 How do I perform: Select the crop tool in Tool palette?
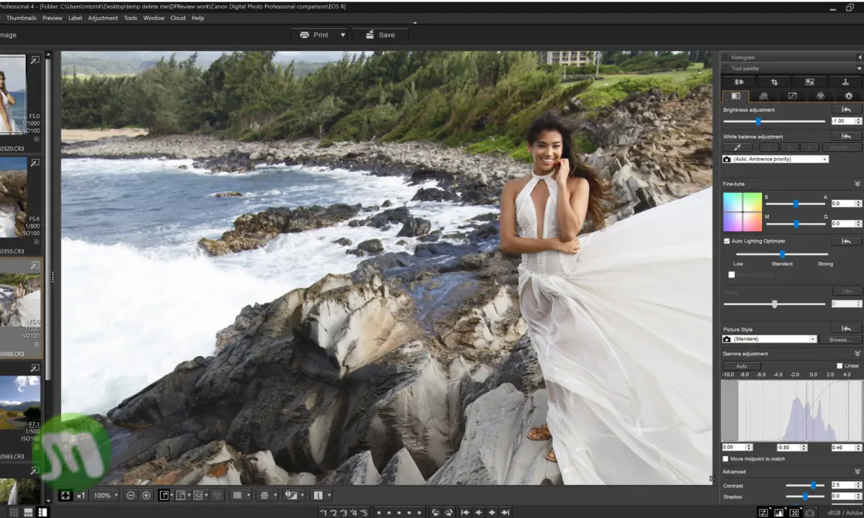click(x=774, y=82)
